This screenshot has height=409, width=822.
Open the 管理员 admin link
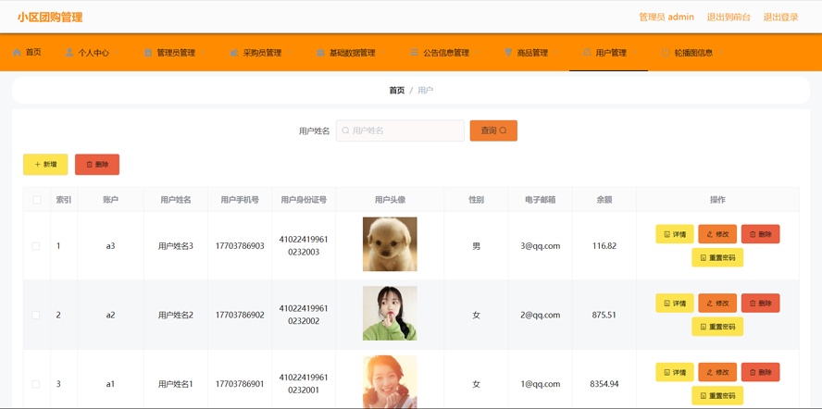click(x=666, y=17)
